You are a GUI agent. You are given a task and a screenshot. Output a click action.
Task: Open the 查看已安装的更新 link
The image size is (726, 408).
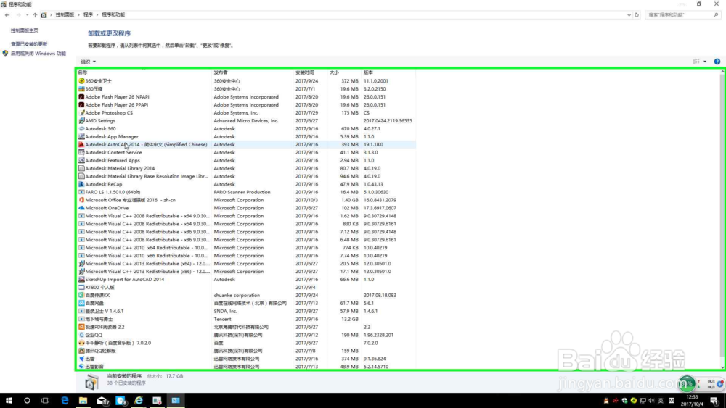pyautogui.click(x=29, y=44)
